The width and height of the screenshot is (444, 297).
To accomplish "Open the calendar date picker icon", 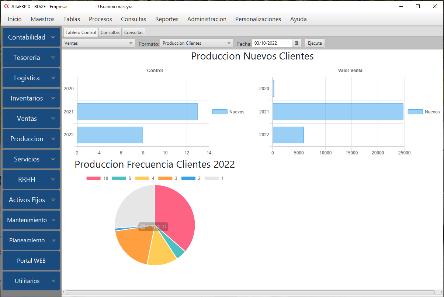I will (x=296, y=43).
